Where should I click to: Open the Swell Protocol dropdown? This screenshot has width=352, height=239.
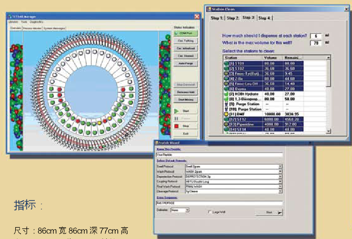(x=280, y=166)
